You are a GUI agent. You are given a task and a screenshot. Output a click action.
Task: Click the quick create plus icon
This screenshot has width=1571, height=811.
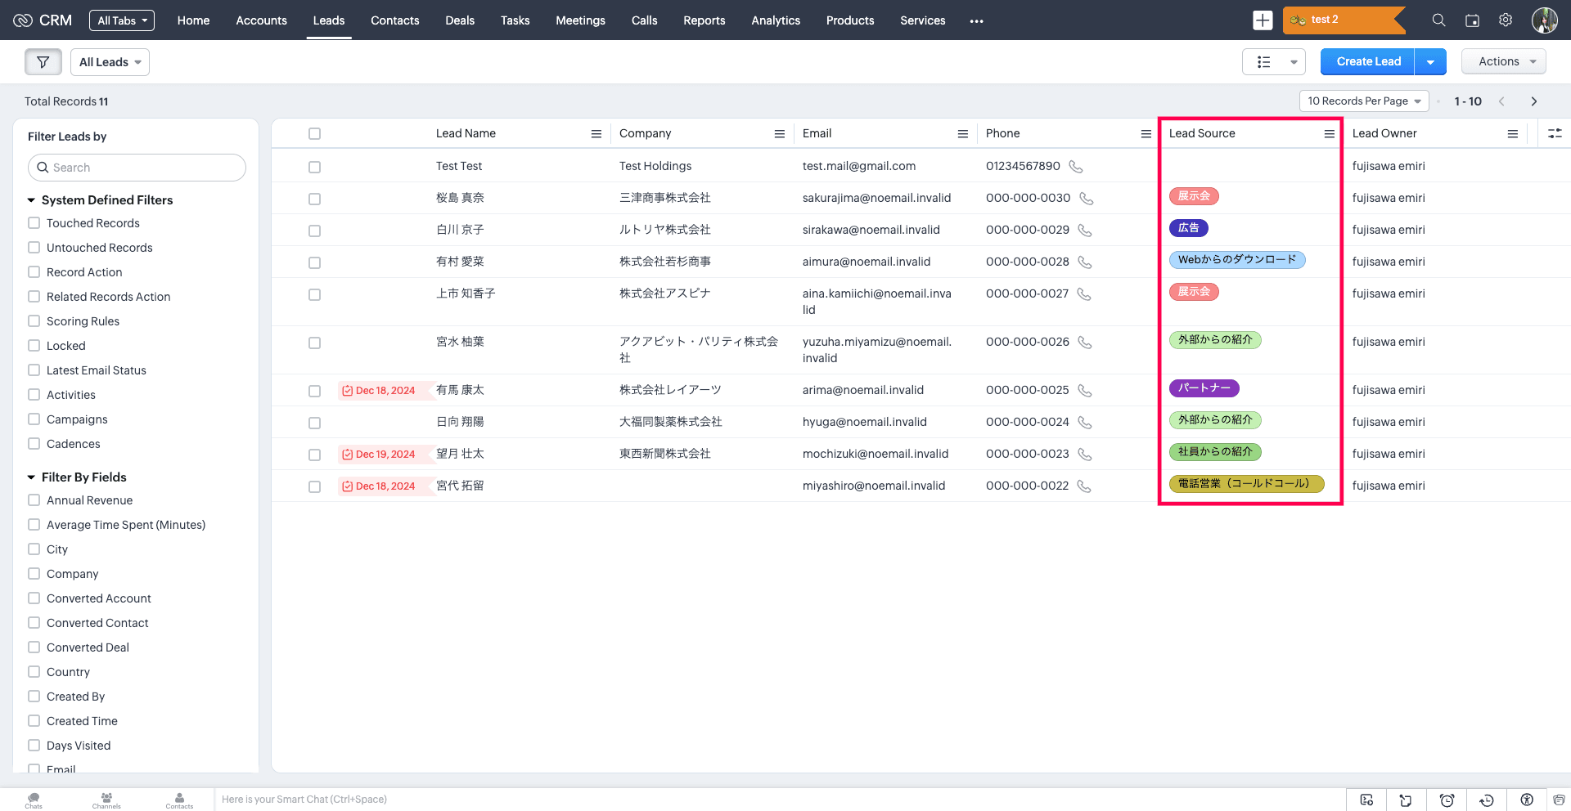pos(1263,20)
